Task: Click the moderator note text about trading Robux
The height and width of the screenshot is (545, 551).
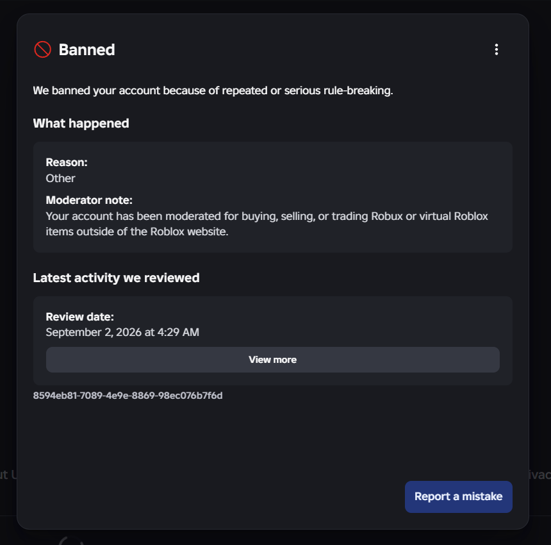Action: coord(267,224)
